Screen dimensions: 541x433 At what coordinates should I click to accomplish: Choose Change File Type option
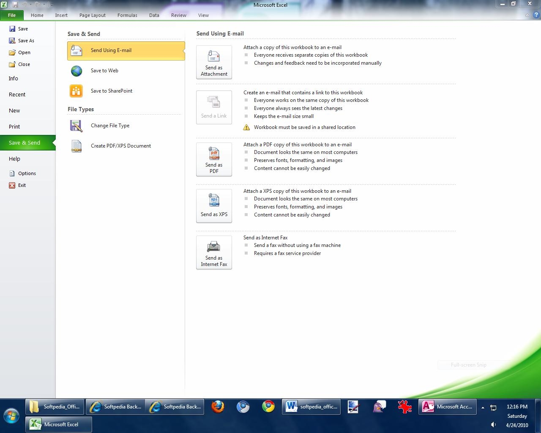pyautogui.click(x=110, y=126)
